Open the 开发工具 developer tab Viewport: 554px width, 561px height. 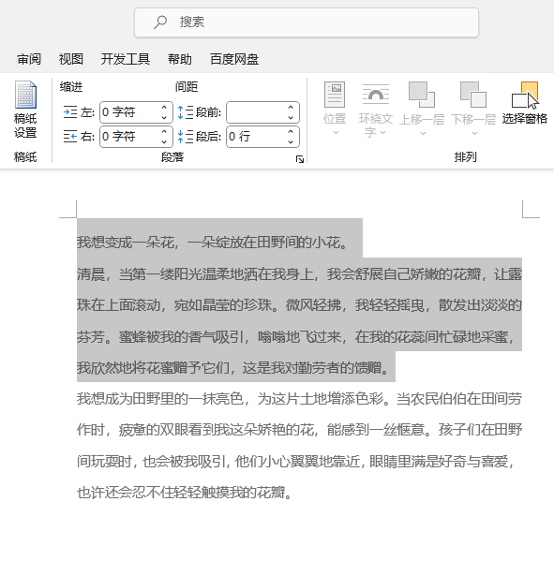[x=126, y=59]
